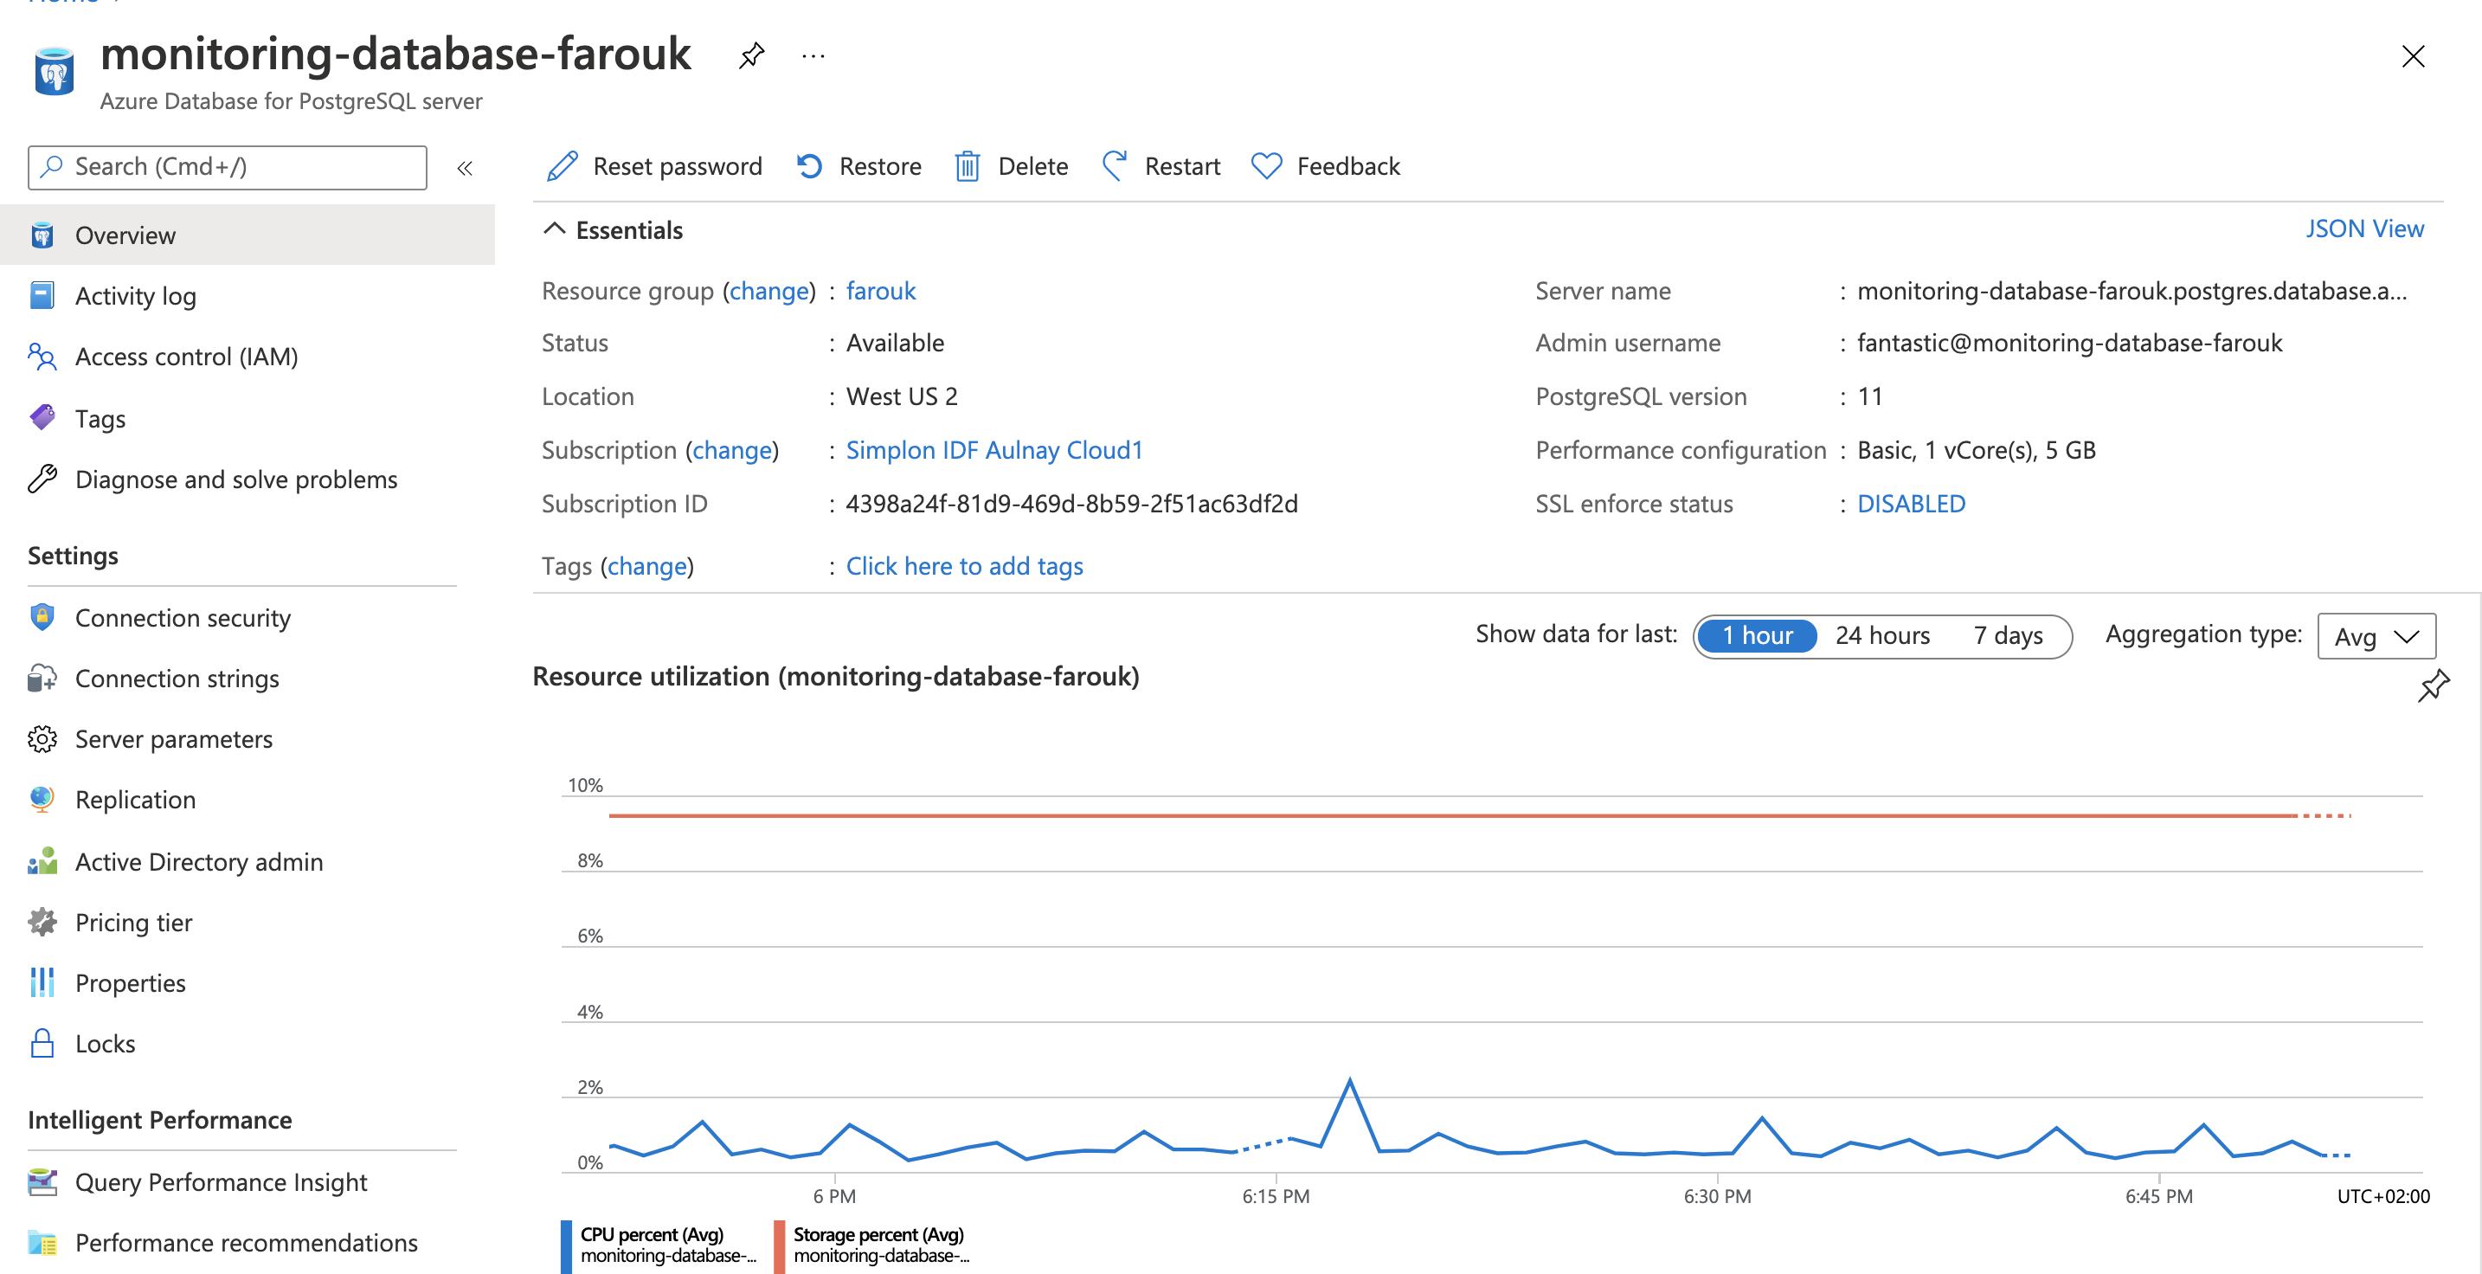Click the Restore circular arrow icon

[809, 167]
